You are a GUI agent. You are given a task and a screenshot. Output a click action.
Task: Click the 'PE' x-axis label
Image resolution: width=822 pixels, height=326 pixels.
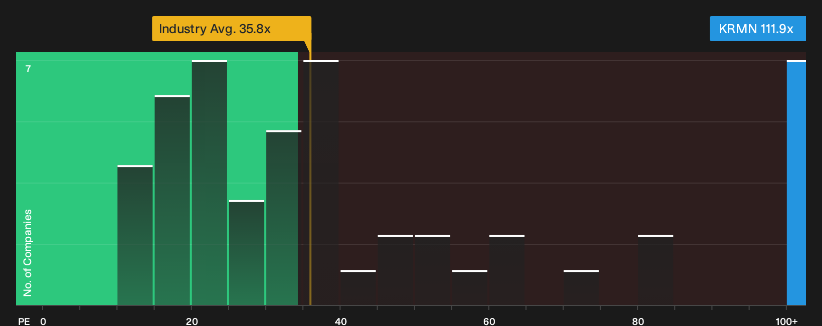click(24, 321)
